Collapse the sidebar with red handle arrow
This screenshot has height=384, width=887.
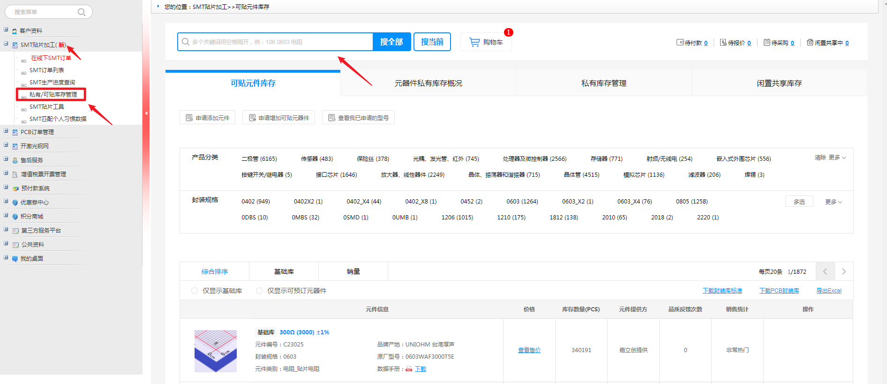(146, 113)
